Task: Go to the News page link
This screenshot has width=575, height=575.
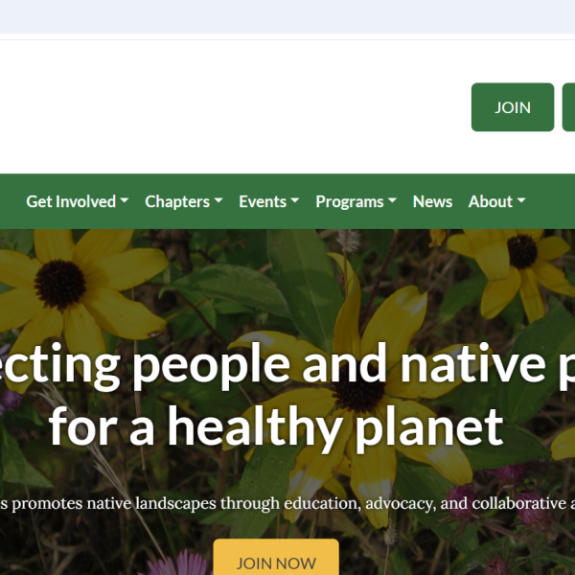Action: pyautogui.click(x=432, y=201)
